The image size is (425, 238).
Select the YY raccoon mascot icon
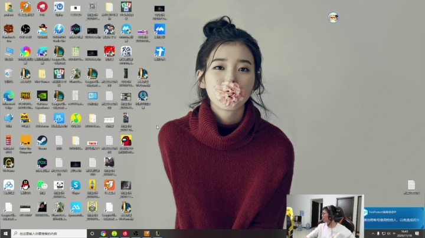25,118
